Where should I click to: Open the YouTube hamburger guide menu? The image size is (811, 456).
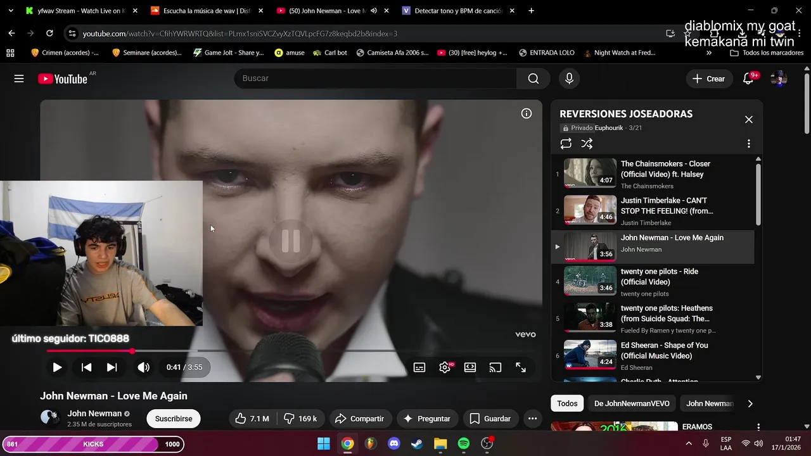pyautogui.click(x=19, y=79)
